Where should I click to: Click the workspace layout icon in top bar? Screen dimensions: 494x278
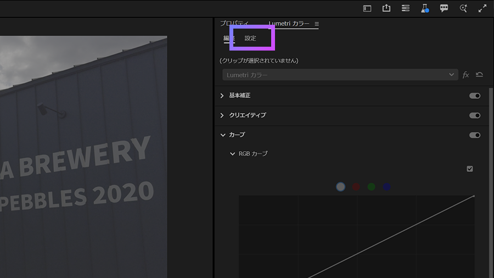367,8
